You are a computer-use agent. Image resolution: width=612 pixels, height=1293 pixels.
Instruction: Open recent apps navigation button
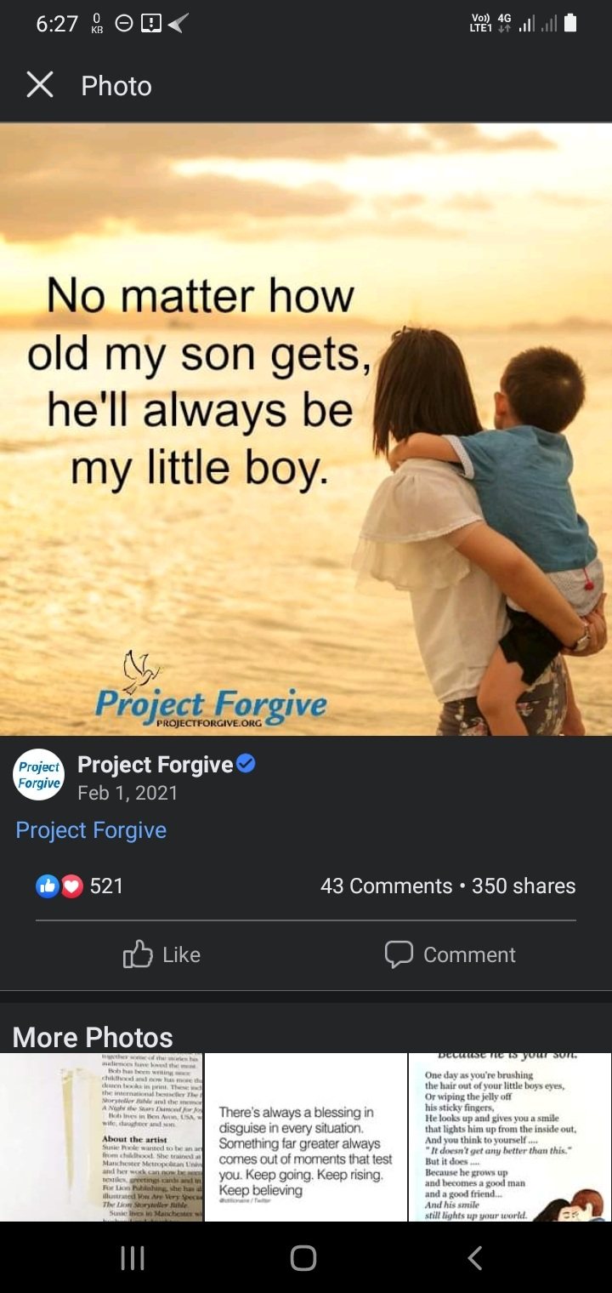[x=133, y=1258]
